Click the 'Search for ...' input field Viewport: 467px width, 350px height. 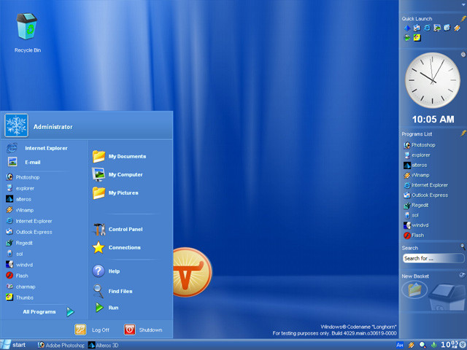[x=433, y=258]
